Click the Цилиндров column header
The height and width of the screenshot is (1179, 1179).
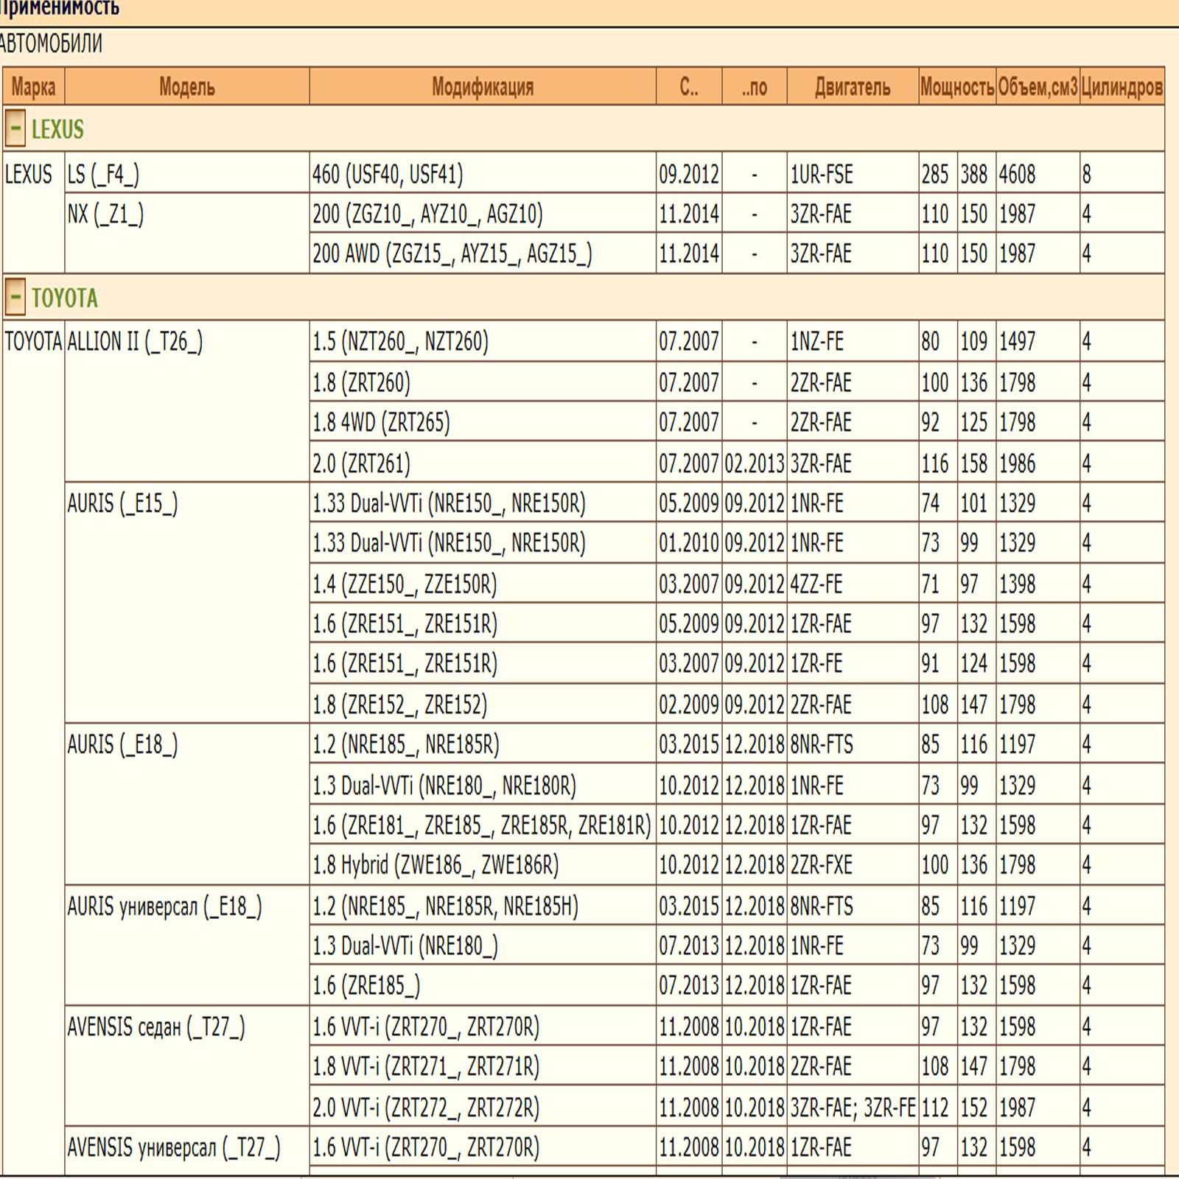[x=1122, y=87]
